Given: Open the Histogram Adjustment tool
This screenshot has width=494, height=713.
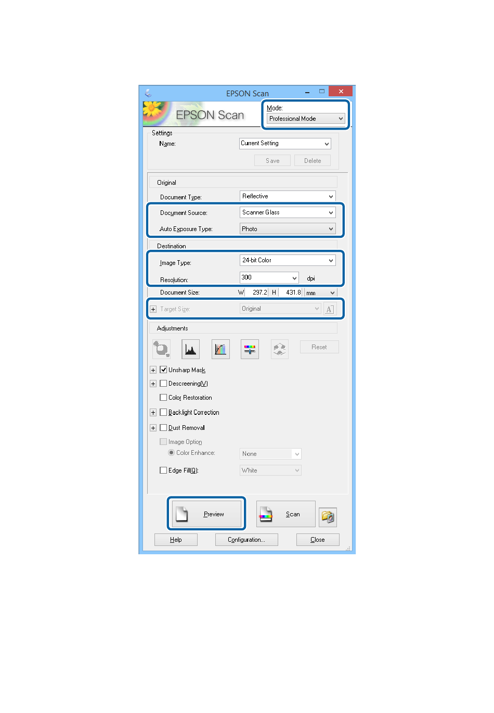Looking at the screenshot, I should [191, 349].
